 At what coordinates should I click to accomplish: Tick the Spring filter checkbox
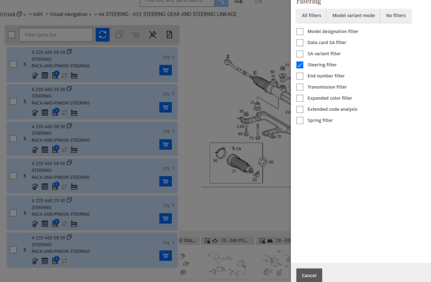point(300,121)
